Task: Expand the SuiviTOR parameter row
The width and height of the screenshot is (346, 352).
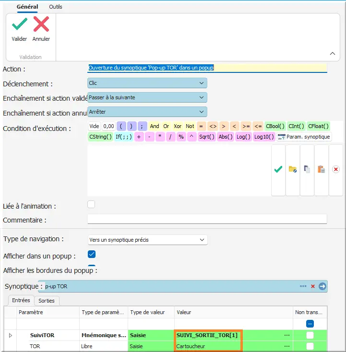Action: click(x=11, y=335)
